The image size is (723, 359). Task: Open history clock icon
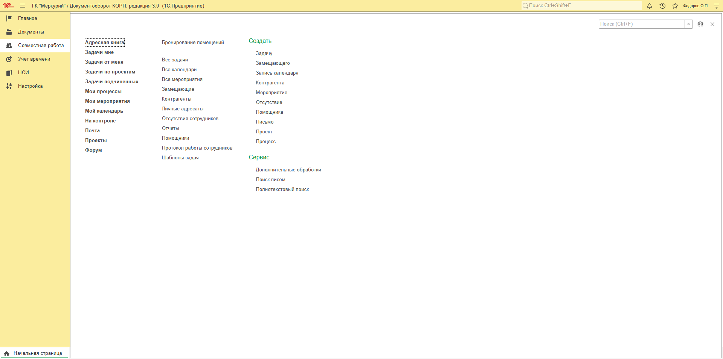pos(662,6)
